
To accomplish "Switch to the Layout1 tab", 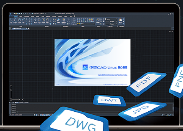I will click(x=21, y=103).
